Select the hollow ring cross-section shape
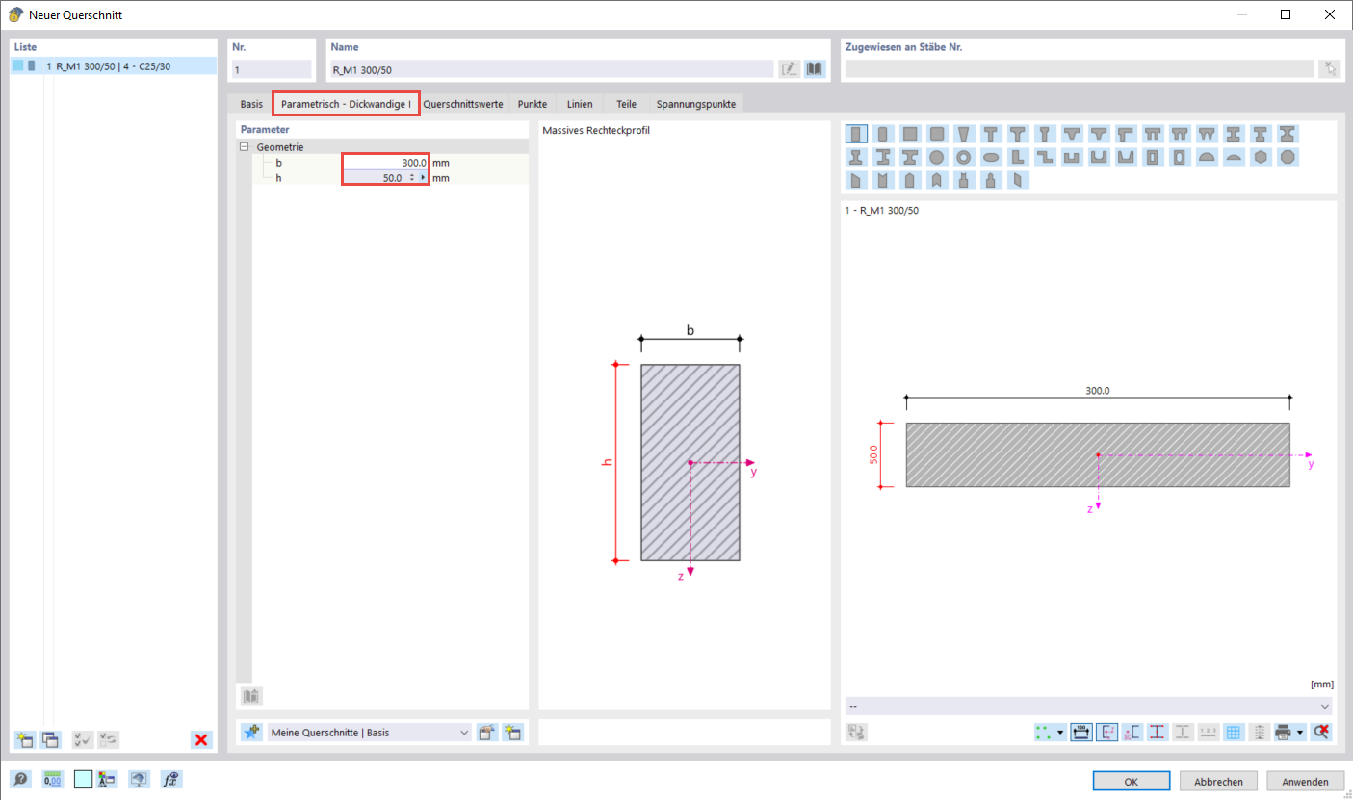Screen dimensions: 1353x800 (963, 157)
